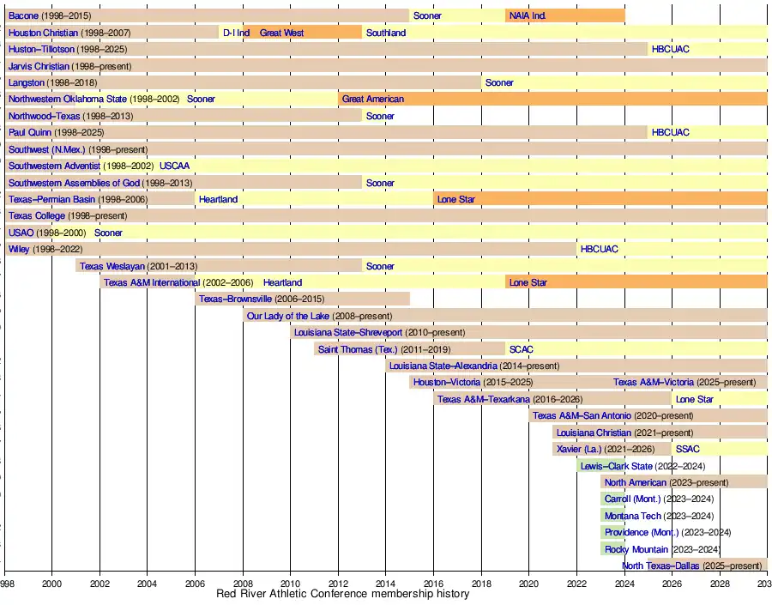Open the Rocky Mountain link
Image resolution: width=772 pixels, height=605 pixels.
[636, 550]
